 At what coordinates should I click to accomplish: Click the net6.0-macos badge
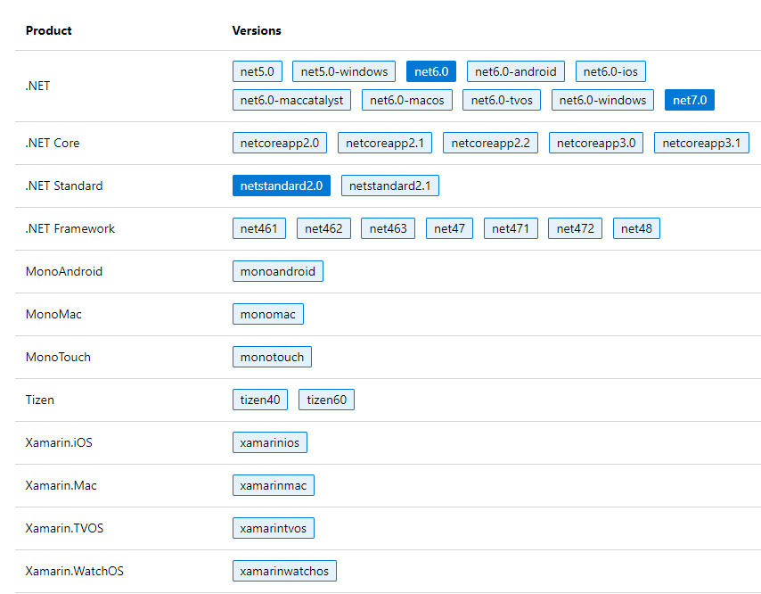[407, 100]
